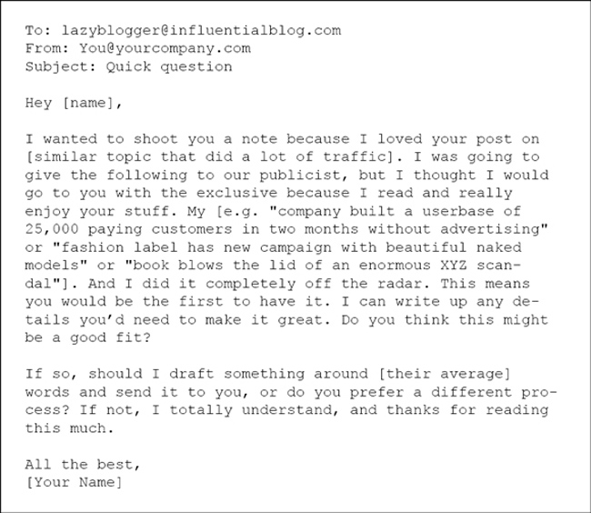591x513 pixels.
Task: Click the word 'Hey' in the greeting
Action: pyautogui.click(x=38, y=103)
